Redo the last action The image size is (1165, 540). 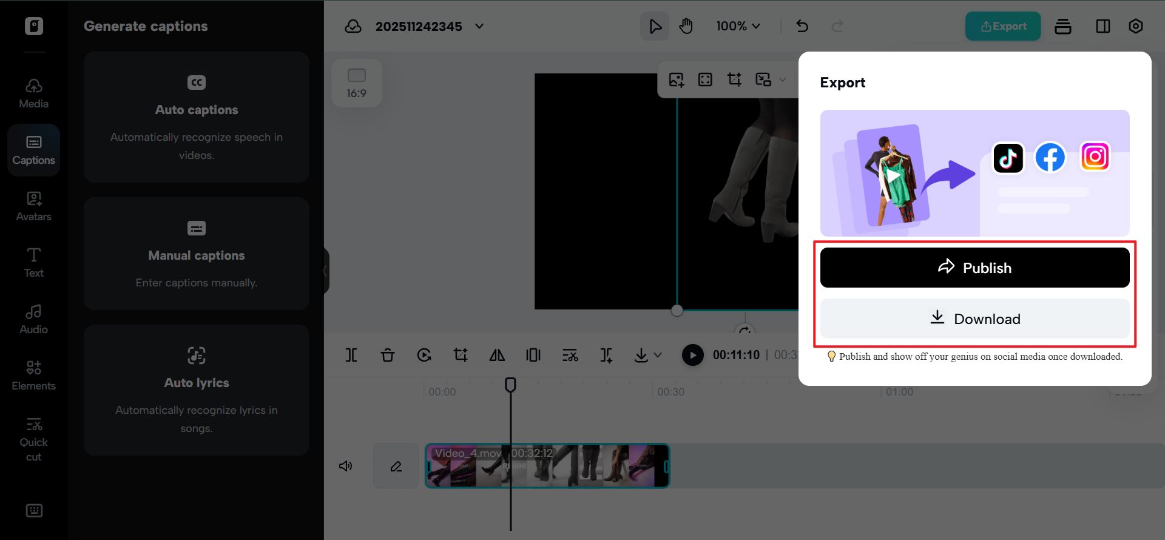click(837, 26)
